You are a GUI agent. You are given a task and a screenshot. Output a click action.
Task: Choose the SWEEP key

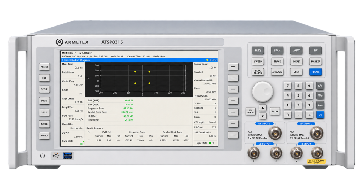coord(258,62)
